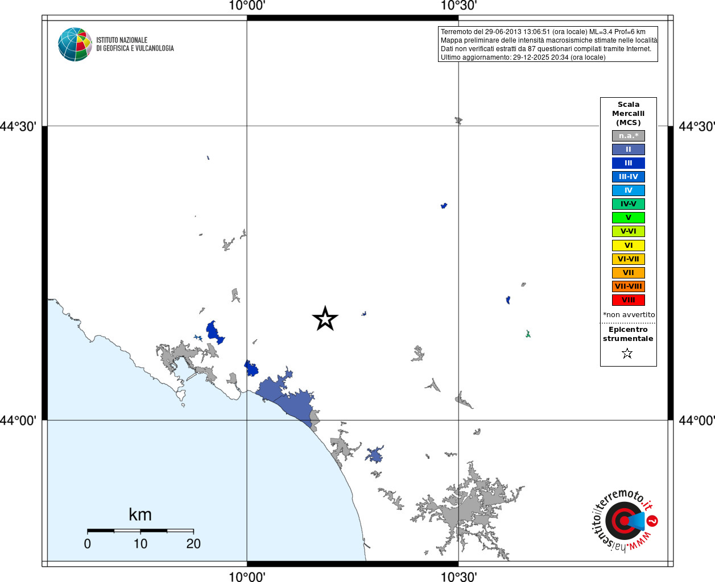715x582 pixels.
Task: Click the 'Terremoto del 29-06-2013' info line
Action: click(543, 32)
